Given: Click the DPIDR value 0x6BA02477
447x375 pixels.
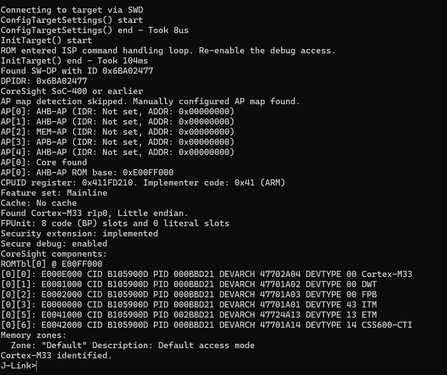Looking at the screenshot, I should click(62, 81).
